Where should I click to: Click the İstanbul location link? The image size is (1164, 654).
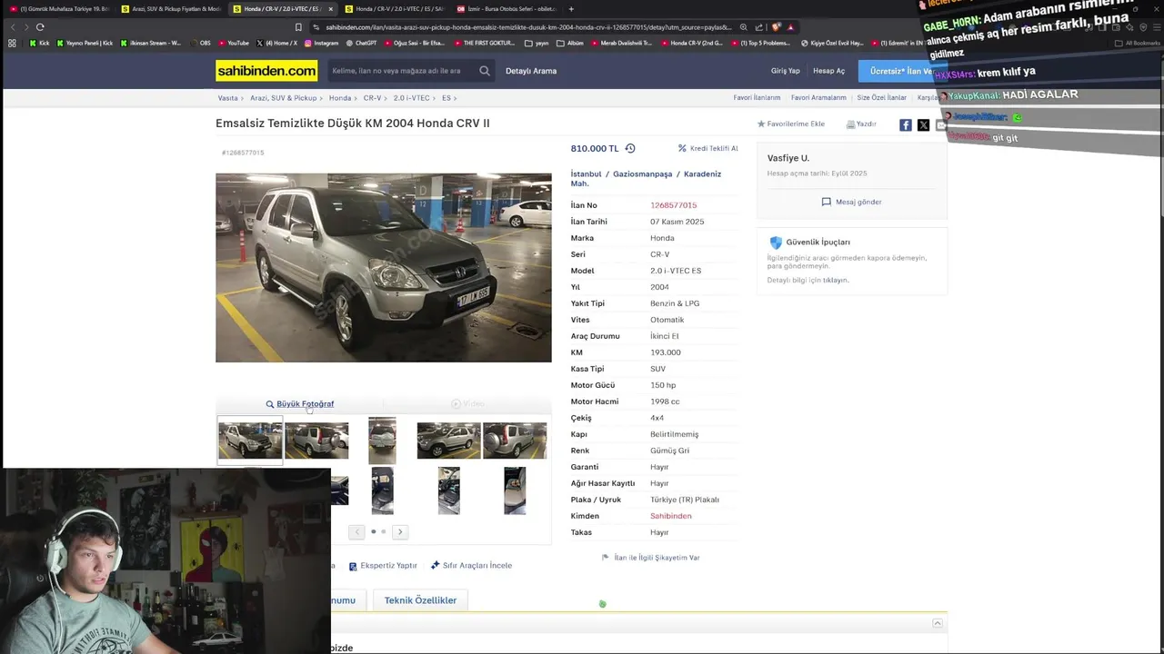pos(586,173)
